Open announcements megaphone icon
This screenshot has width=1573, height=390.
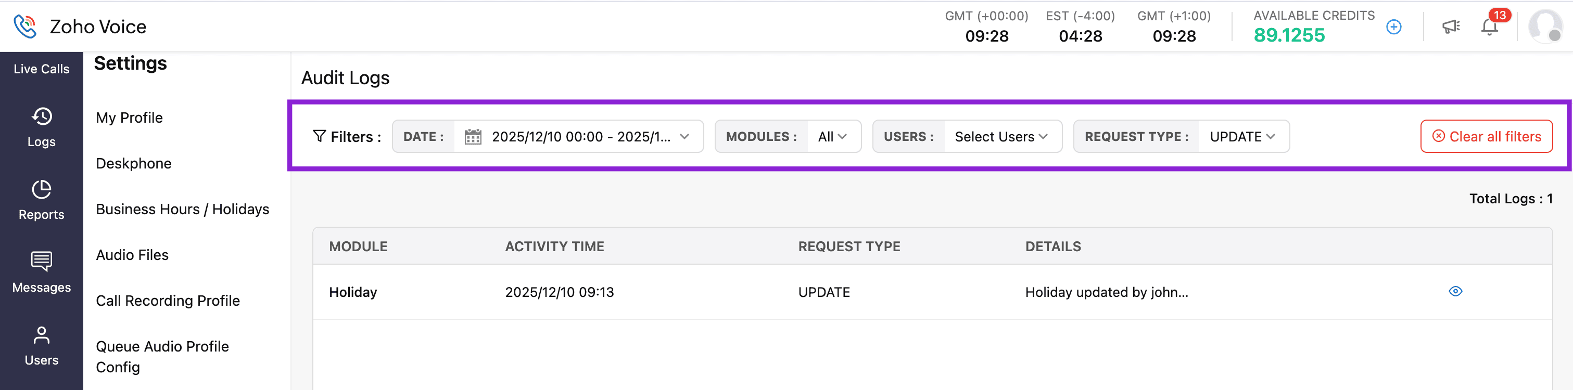click(x=1451, y=27)
